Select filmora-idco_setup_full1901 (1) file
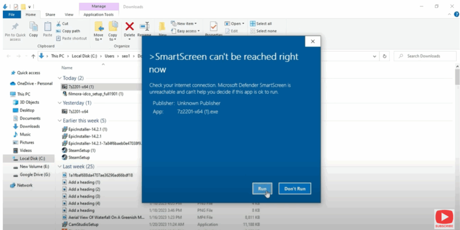 coord(93,94)
